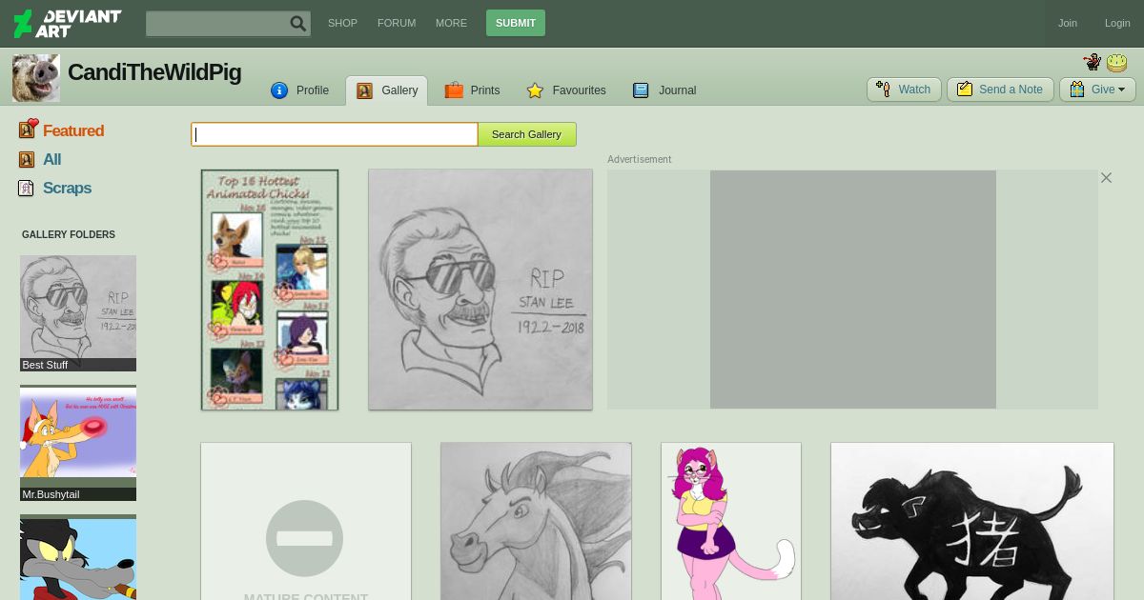Open the mature content blocked thumbnail
Image resolution: width=1144 pixels, height=600 pixels.
306,521
